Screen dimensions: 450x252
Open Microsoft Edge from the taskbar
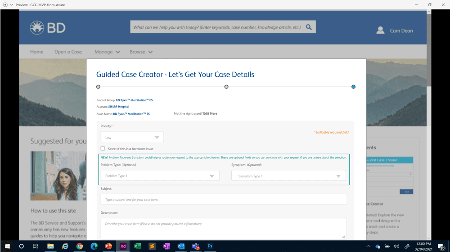94,246
